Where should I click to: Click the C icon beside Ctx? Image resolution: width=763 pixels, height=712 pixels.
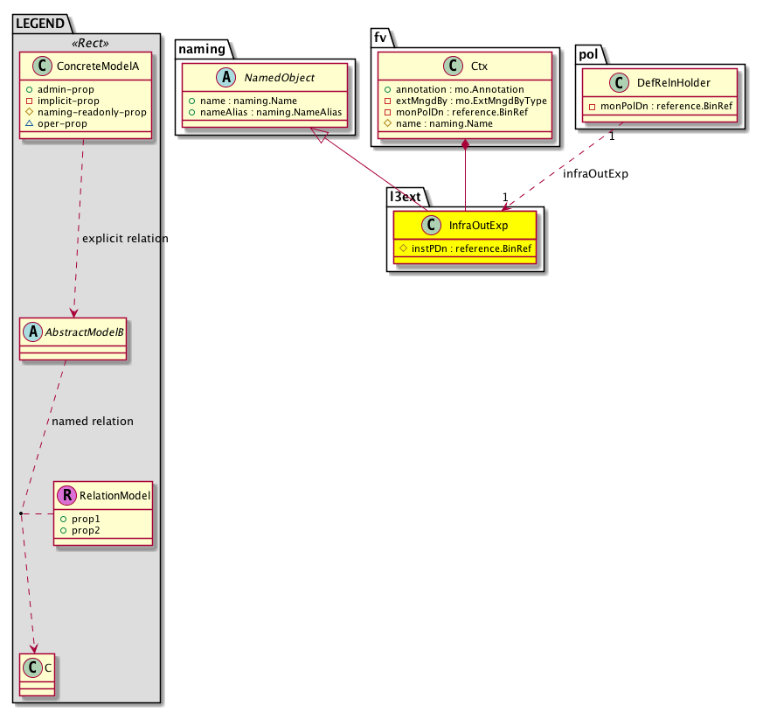click(448, 66)
